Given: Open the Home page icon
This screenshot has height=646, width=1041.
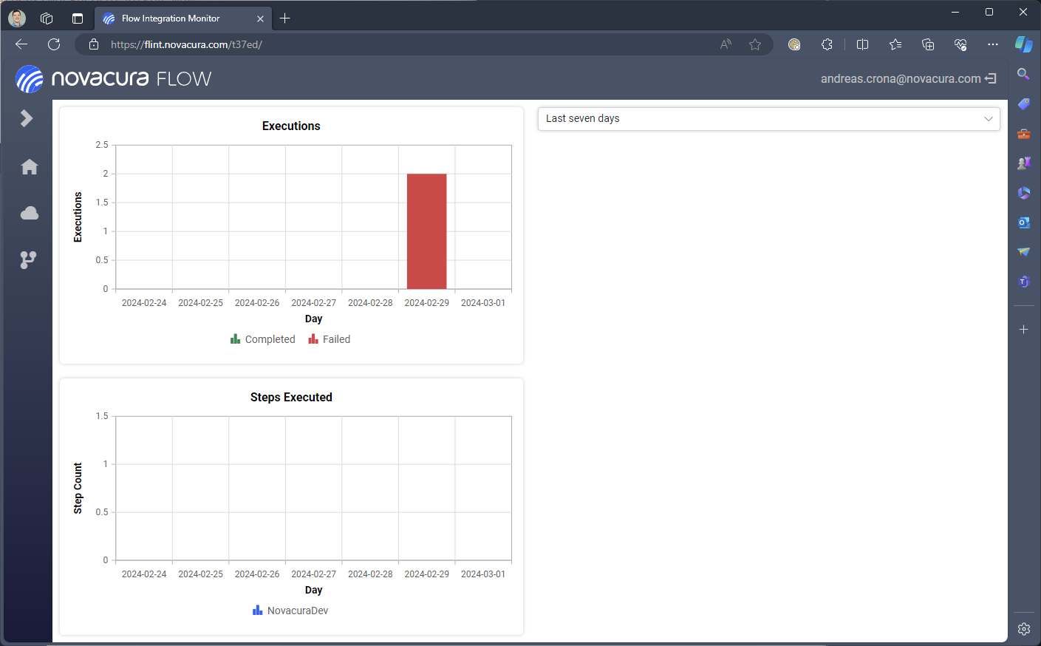Looking at the screenshot, I should click(30, 167).
